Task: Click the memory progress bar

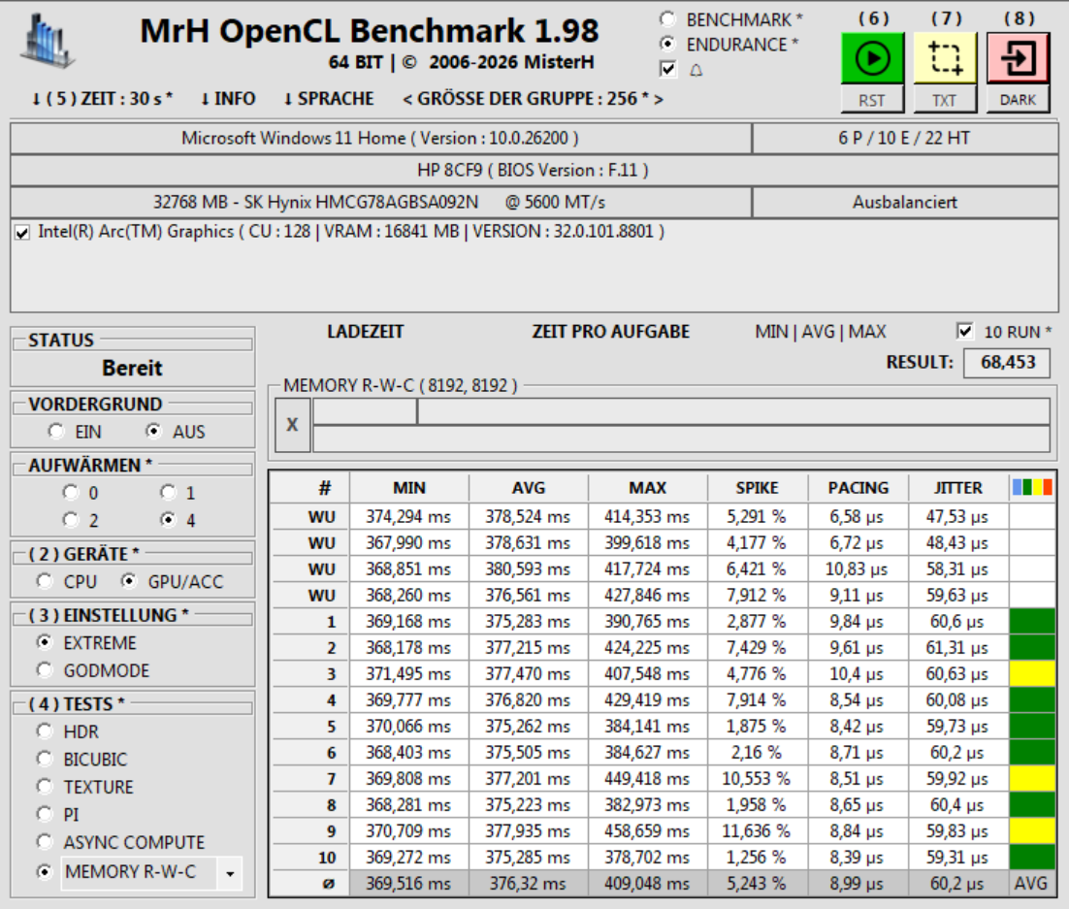Action: [681, 425]
